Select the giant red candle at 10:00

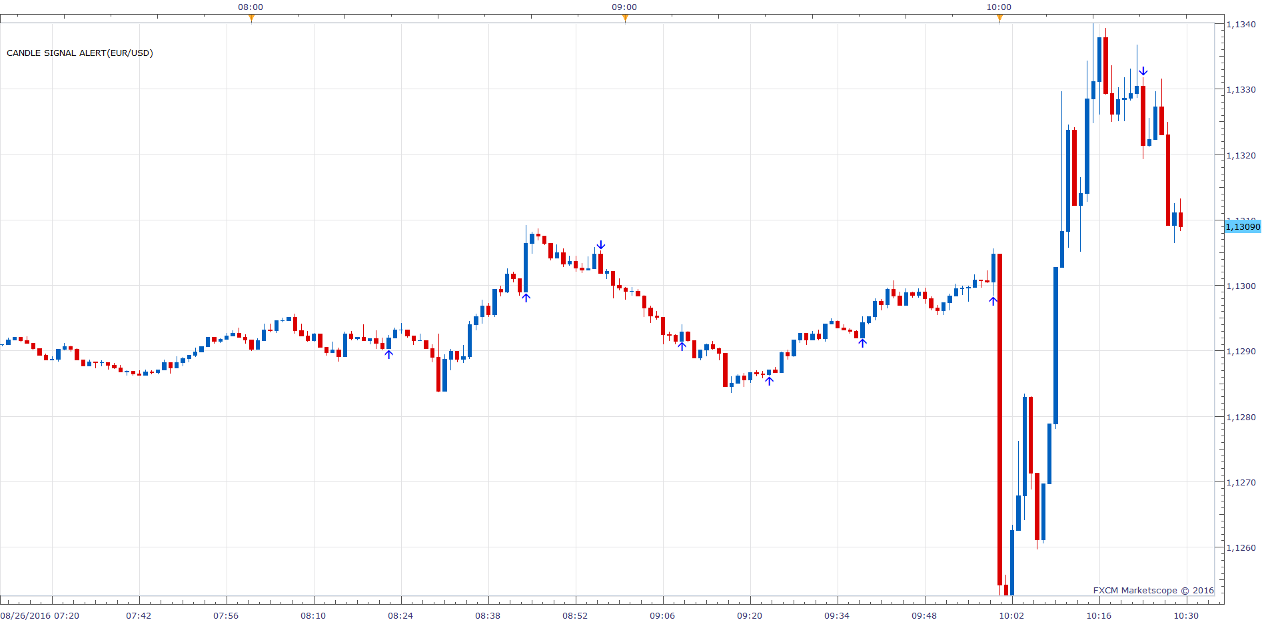(x=999, y=420)
